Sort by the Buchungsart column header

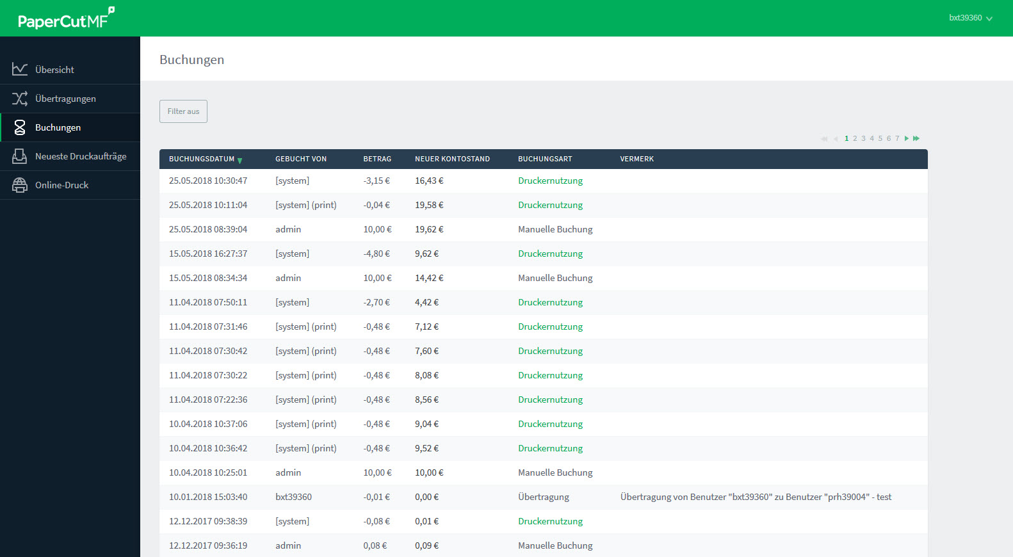tap(545, 159)
